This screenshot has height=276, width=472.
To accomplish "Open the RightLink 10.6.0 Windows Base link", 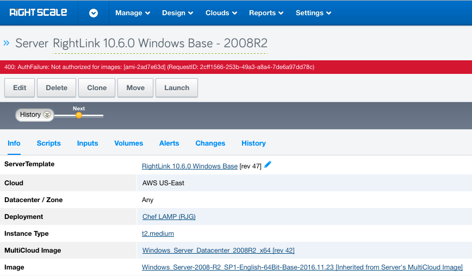I will pyautogui.click(x=190, y=166).
